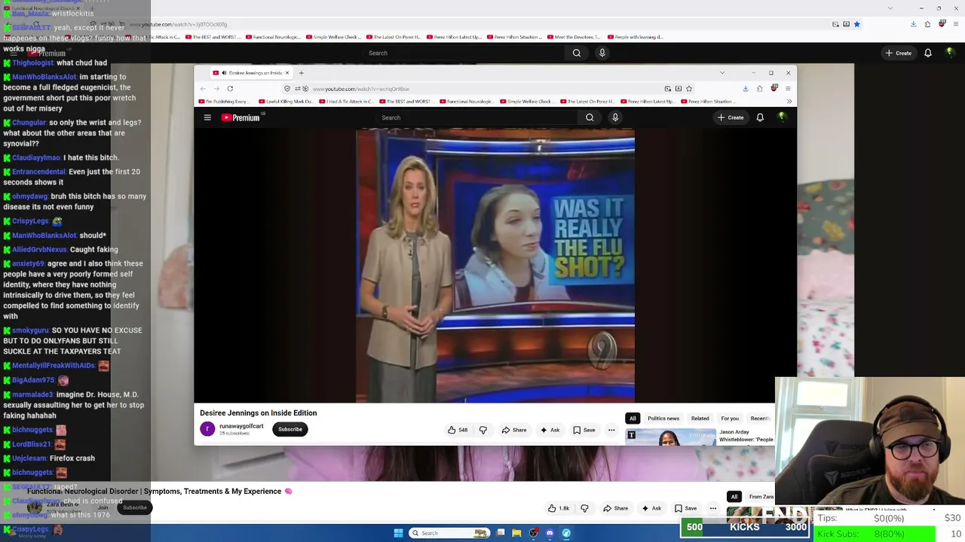
Task: Open notifications bell in background window
Action: [928, 53]
